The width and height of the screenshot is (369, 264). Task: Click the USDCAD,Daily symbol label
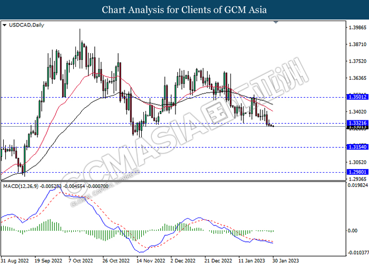pos(26,25)
